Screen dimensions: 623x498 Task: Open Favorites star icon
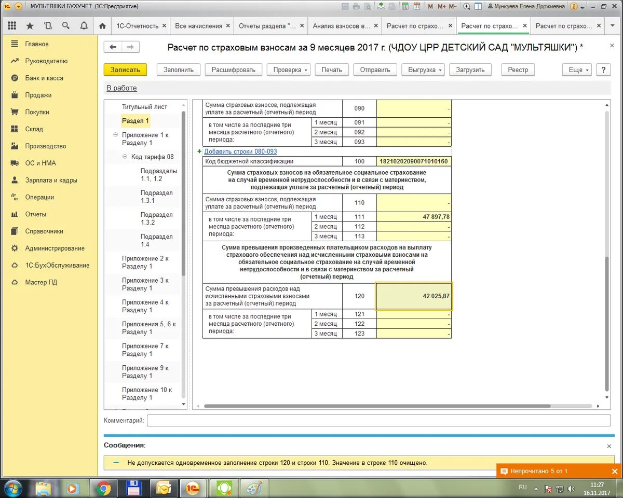(x=30, y=26)
